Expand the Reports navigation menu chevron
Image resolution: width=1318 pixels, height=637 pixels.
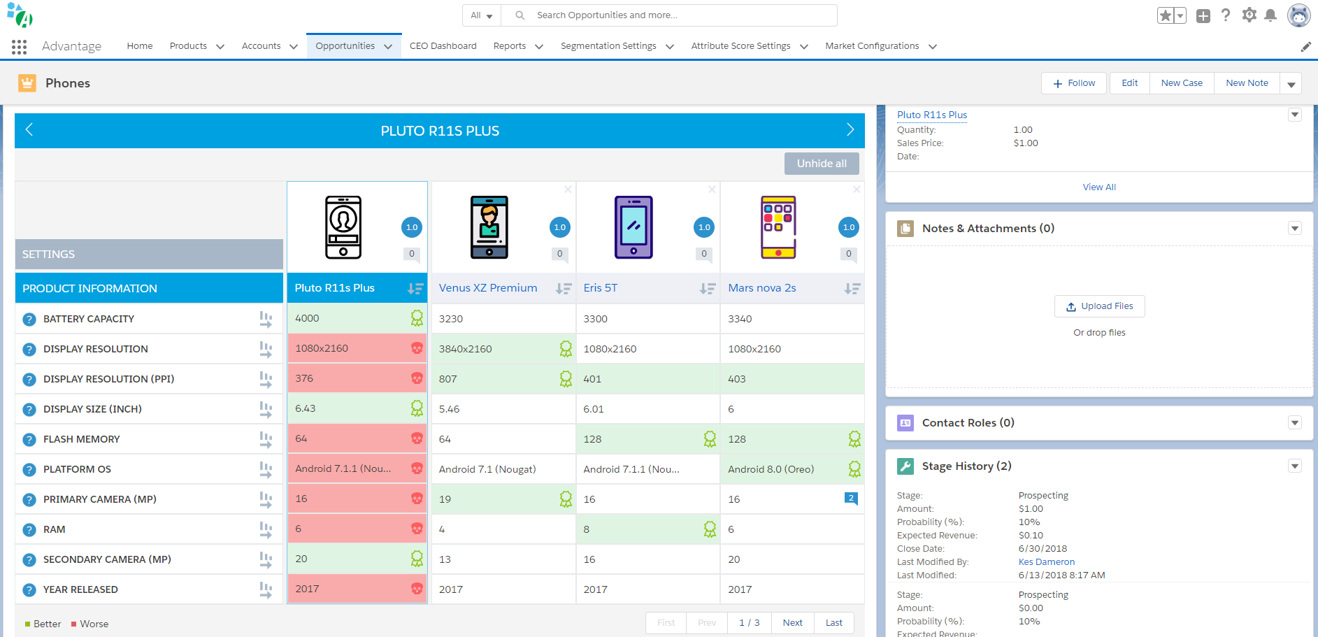pyautogui.click(x=539, y=47)
